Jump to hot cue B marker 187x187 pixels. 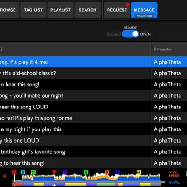pyautogui.click(x=23, y=173)
